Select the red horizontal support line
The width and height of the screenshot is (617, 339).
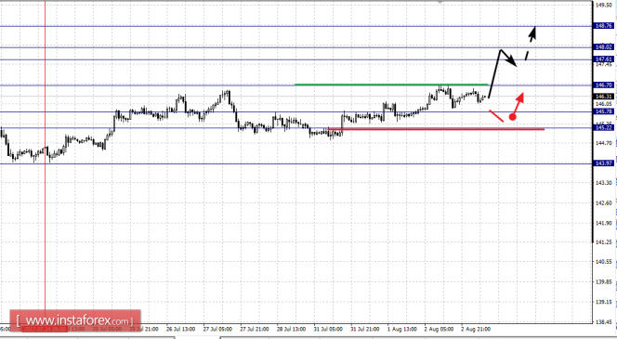[436, 129]
